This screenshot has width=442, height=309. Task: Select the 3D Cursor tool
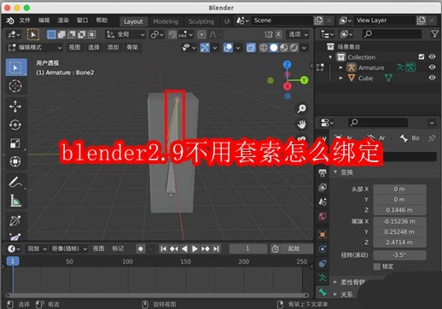pos(15,86)
